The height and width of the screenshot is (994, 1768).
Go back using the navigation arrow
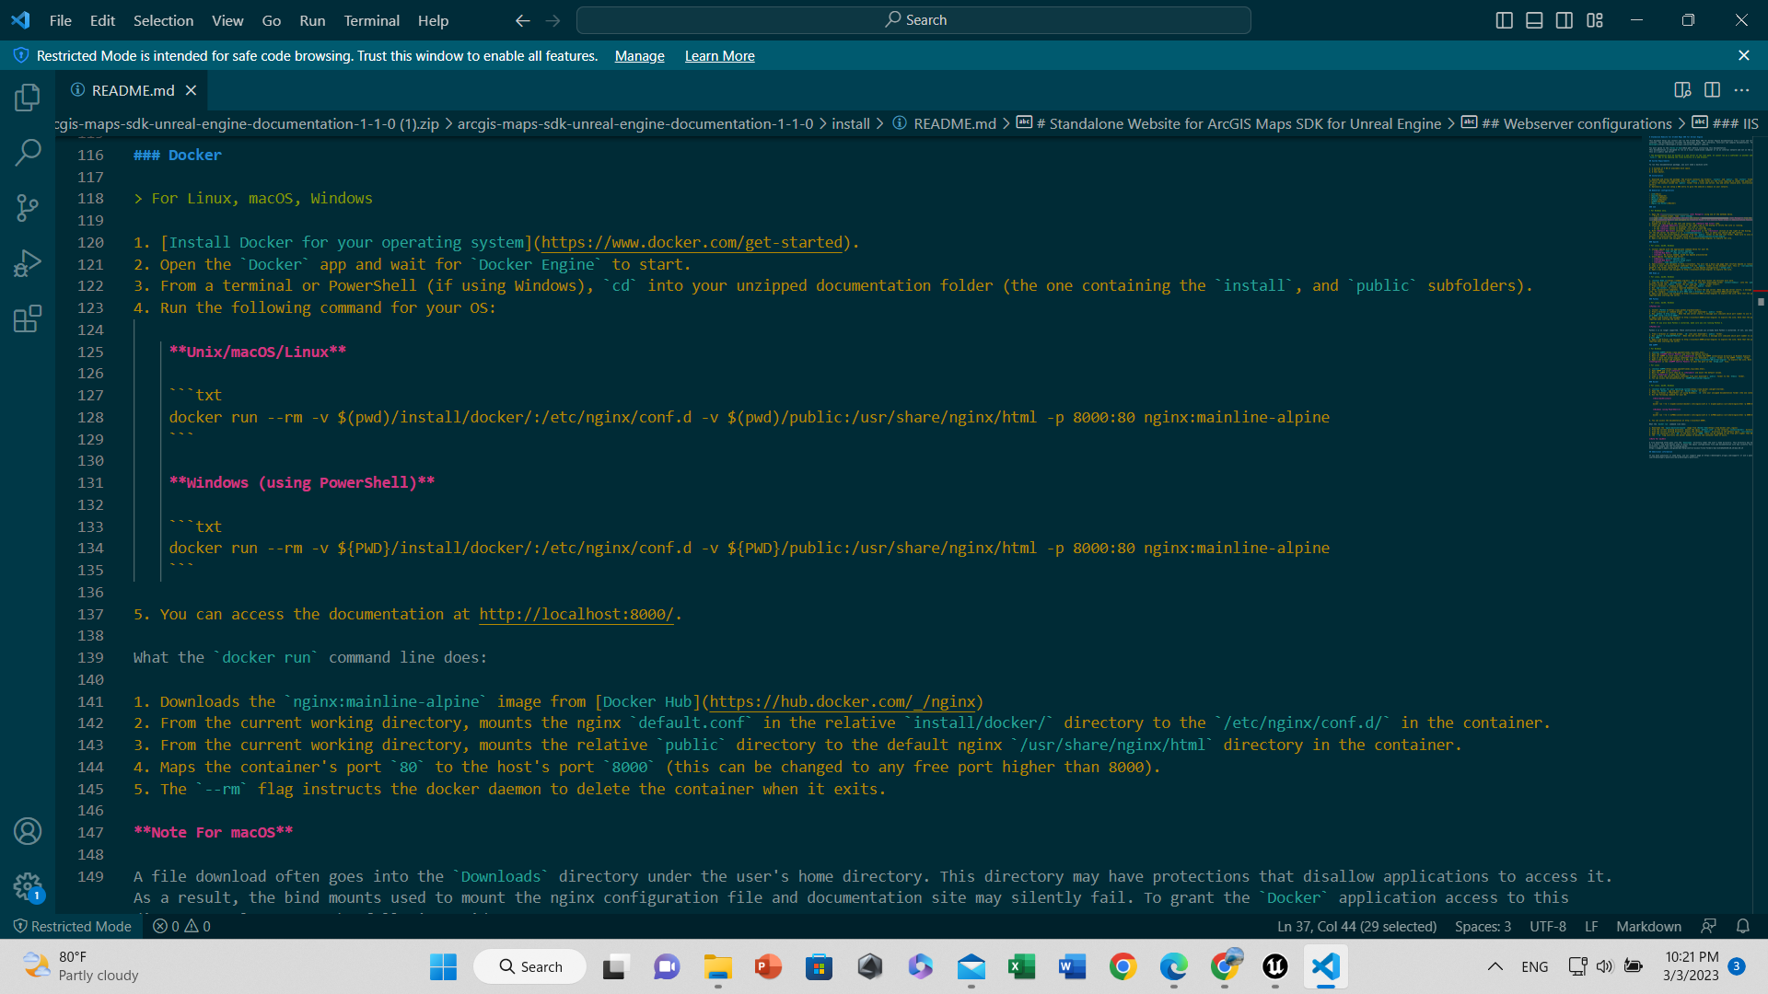point(523,20)
